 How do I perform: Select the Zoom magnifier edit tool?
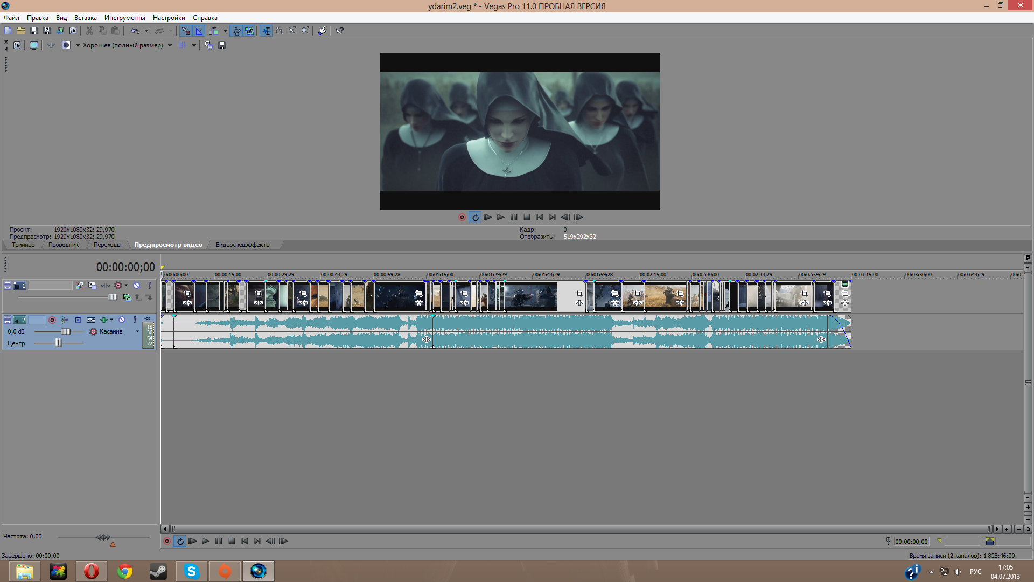point(305,31)
